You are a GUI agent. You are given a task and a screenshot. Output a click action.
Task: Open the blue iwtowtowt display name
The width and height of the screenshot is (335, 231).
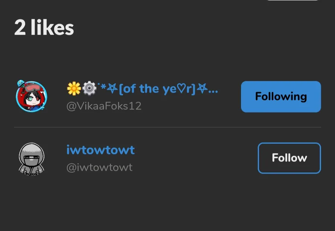tap(100, 150)
